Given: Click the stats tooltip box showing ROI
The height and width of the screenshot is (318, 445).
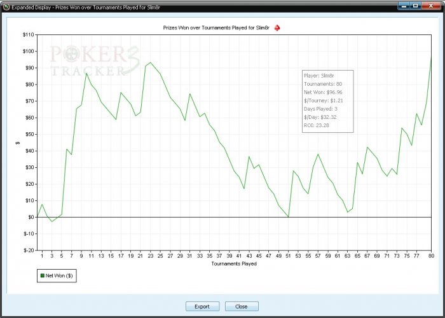Looking at the screenshot, I should click(328, 101).
